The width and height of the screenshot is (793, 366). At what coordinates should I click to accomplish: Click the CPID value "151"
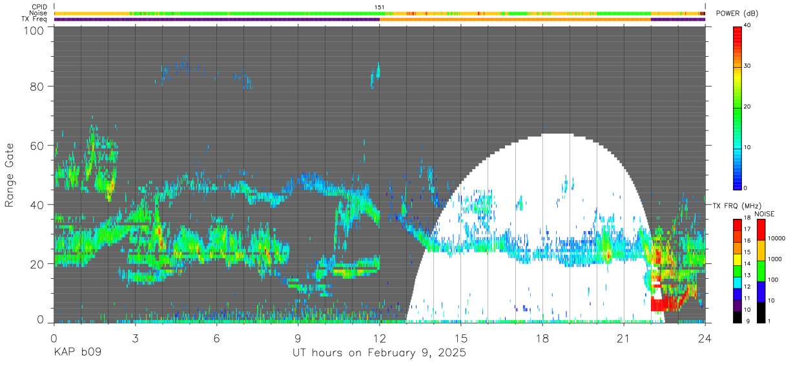[x=380, y=7]
